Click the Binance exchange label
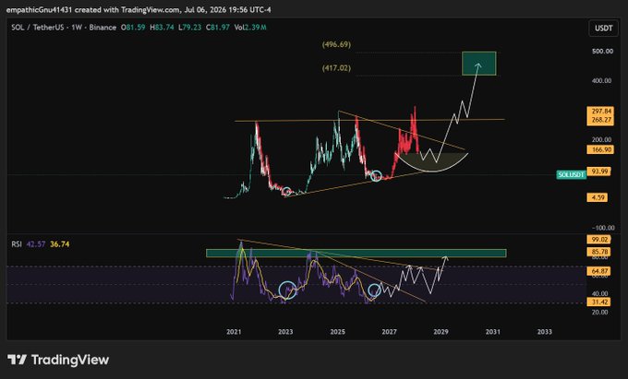This screenshot has height=379, width=628. tap(103, 27)
